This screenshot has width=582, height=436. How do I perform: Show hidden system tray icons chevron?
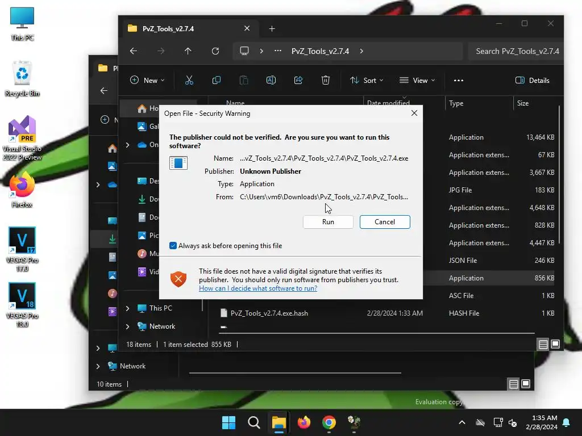click(x=462, y=422)
